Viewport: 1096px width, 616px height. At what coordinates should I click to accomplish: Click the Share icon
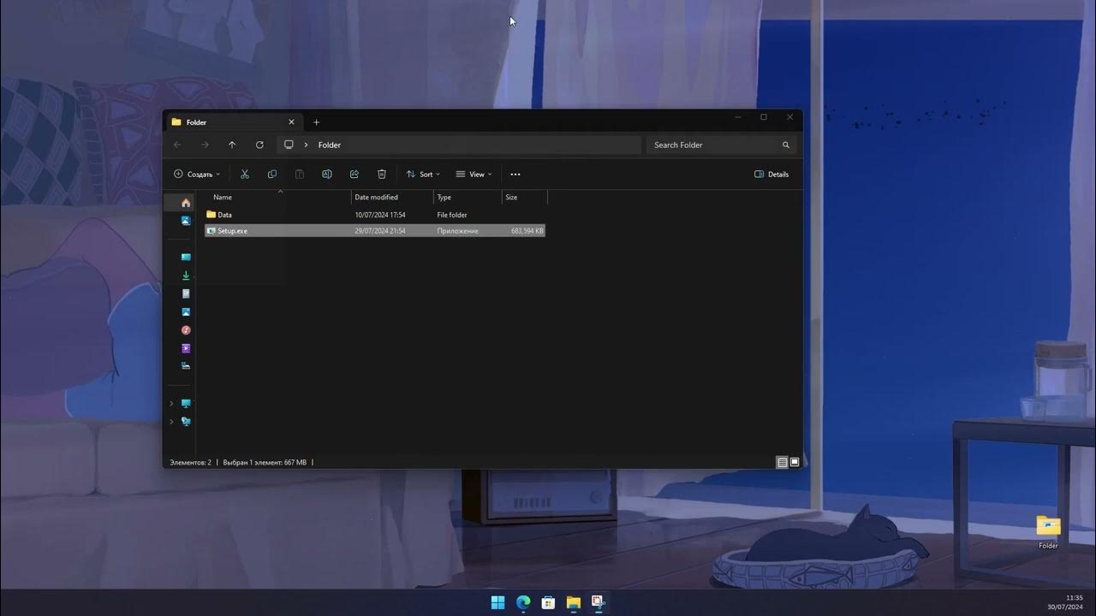[354, 174]
